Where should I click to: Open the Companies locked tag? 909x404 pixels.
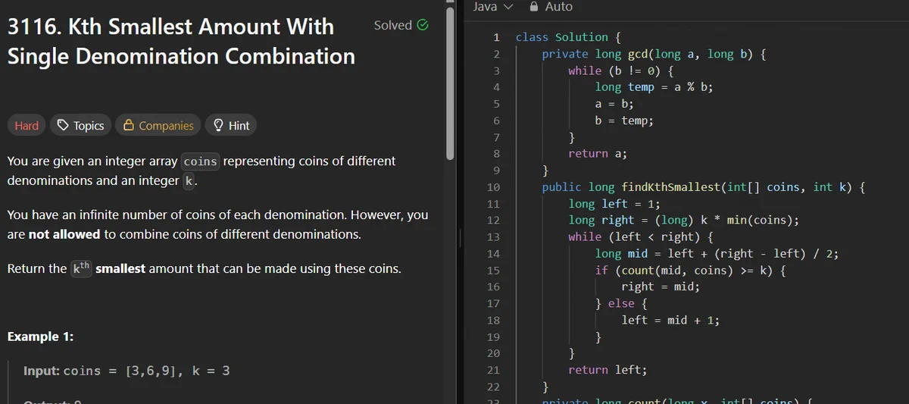coord(158,126)
